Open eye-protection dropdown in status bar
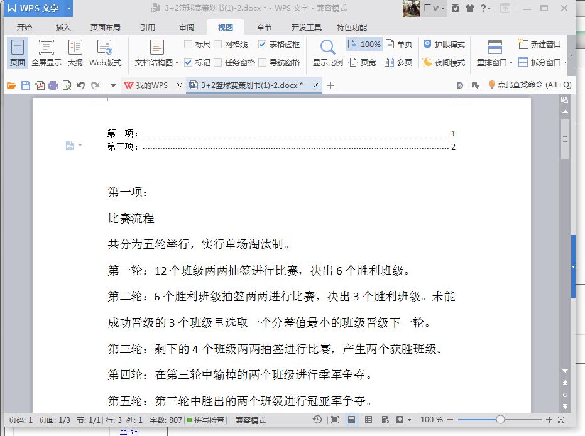The image size is (585, 436). pos(409,420)
